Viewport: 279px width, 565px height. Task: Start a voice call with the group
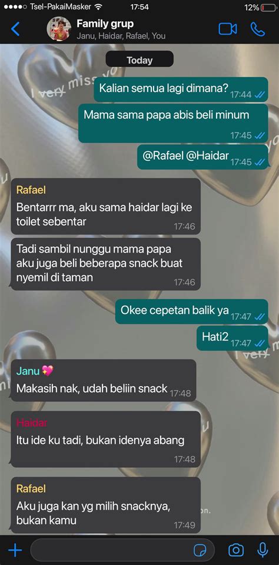click(x=258, y=29)
